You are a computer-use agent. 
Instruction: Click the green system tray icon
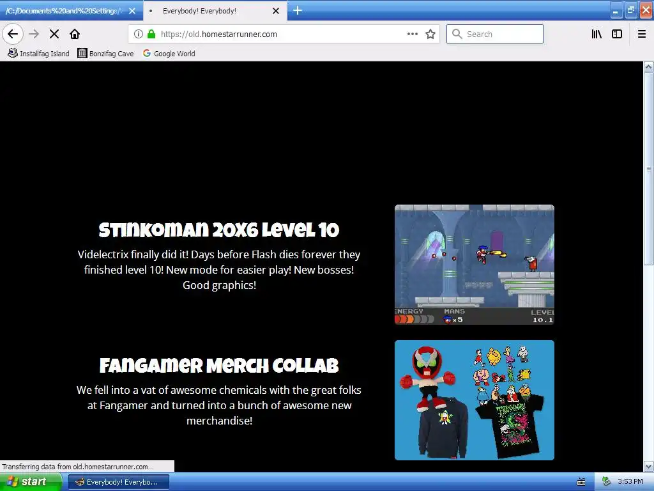(606, 482)
